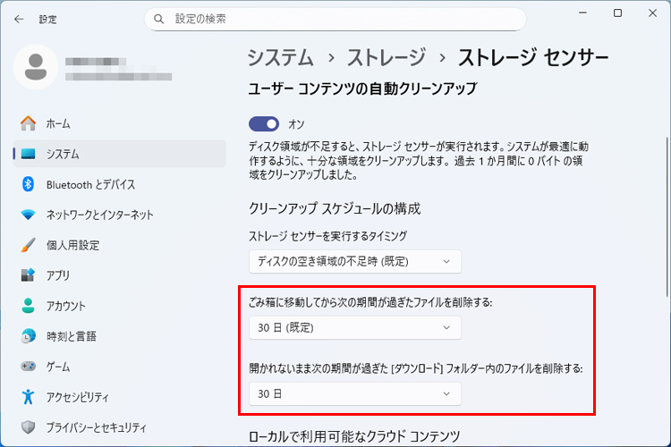Open the ダウンロード folder 30 日 dropdown

point(354,393)
